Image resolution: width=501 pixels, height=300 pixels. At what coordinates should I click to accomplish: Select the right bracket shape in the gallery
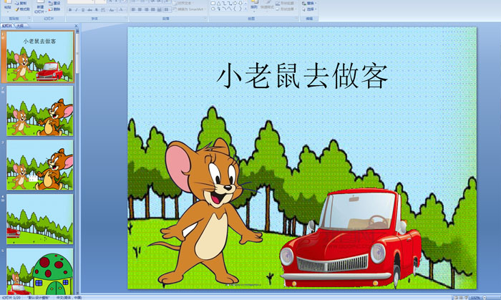(x=240, y=9)
